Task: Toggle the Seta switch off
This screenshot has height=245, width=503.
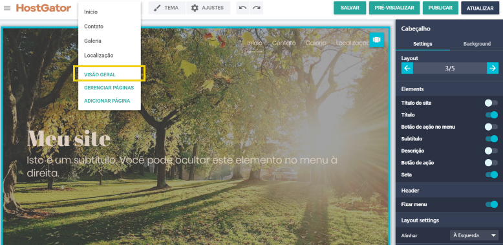Action: (491, 175)
